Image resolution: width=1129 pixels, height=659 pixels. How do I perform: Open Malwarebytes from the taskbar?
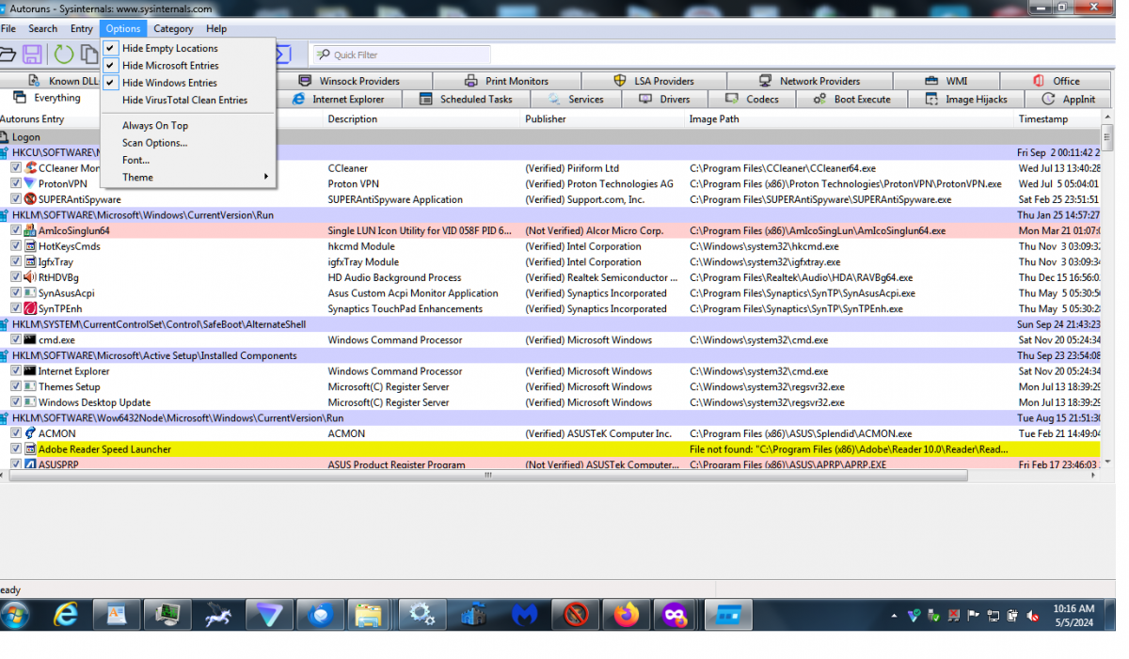tap(523, 615)
